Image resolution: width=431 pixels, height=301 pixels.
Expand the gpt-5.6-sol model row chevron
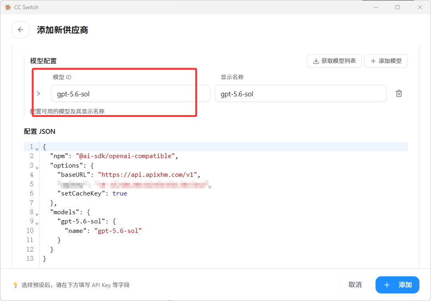38,94
